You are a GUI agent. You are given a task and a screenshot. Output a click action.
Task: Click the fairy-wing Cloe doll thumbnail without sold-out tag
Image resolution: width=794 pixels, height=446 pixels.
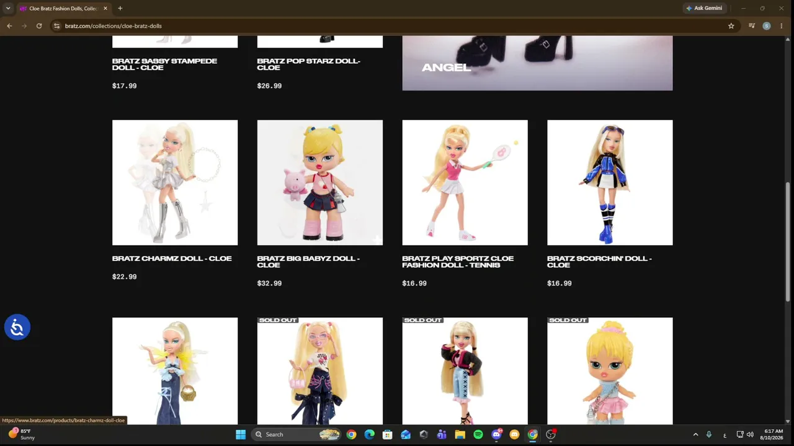click(175, 371)
